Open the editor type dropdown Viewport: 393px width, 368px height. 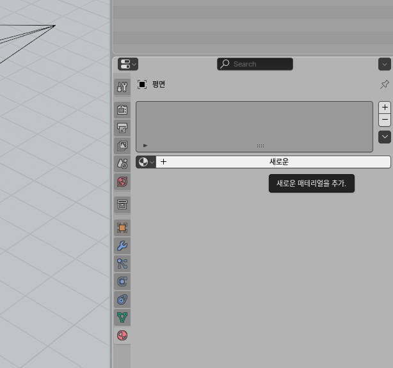[128, 64]
